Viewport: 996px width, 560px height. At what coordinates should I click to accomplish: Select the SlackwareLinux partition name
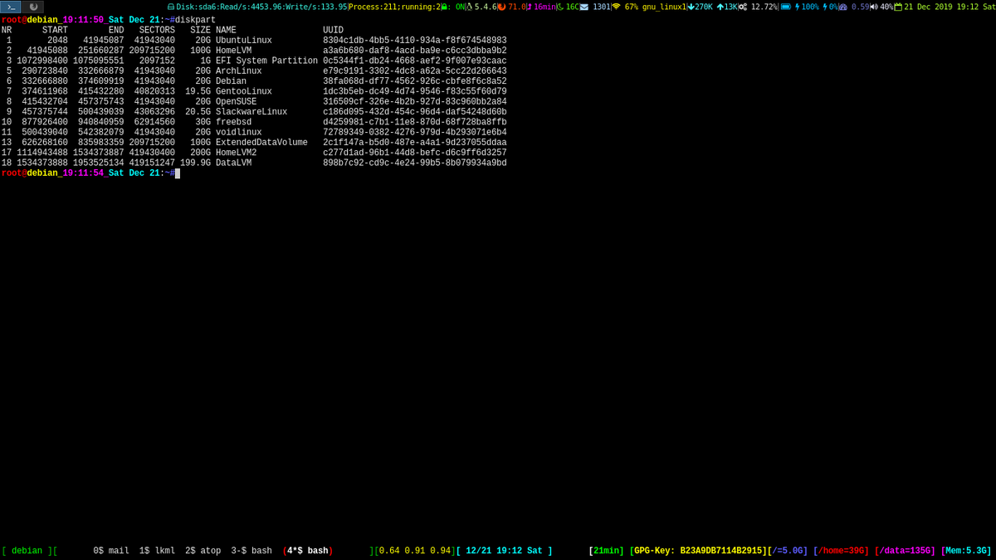click(x=251, y=112)
